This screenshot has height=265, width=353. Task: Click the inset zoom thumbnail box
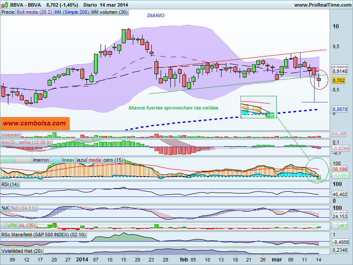(x=259, y=107)
